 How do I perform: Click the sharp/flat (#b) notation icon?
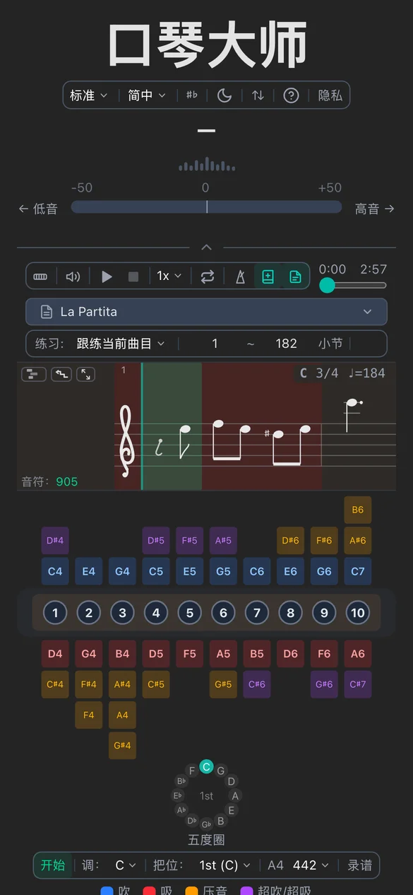pyautogui.click(x=191, y=95)
